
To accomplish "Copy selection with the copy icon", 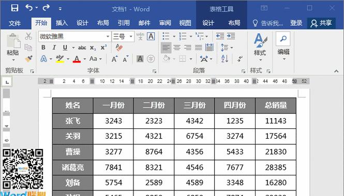I will (28, 47).
